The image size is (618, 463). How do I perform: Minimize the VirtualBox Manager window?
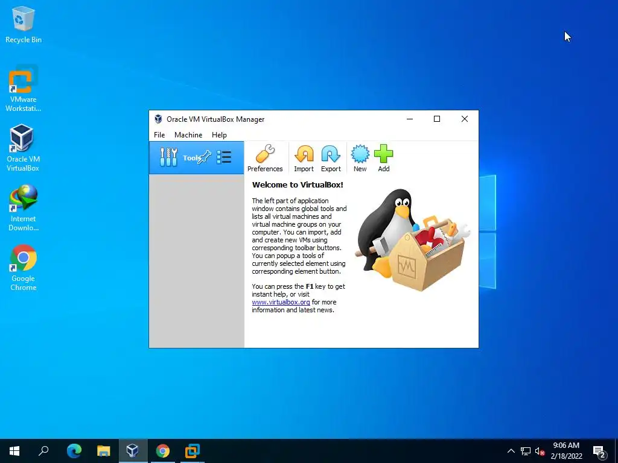click(410, 119)
